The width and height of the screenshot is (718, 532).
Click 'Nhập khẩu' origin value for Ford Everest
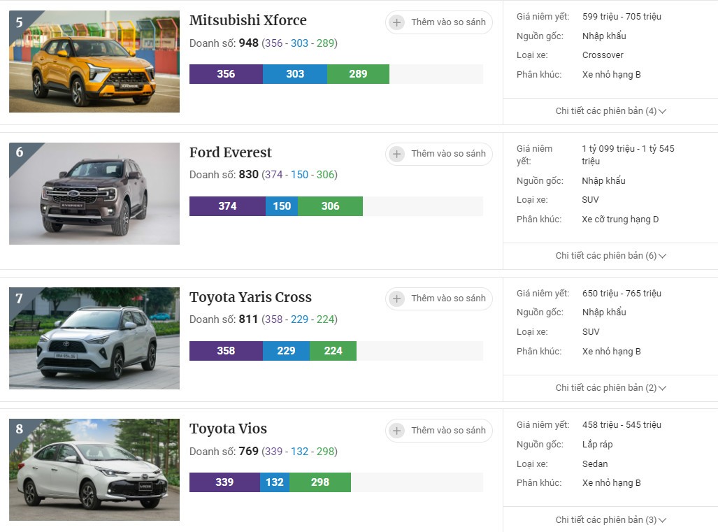click(x=604, y=180)
